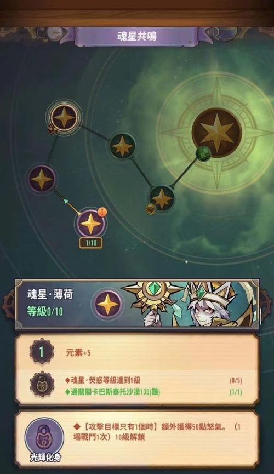
Task: Select the green star node at lower right
Action: click(162, 198)
